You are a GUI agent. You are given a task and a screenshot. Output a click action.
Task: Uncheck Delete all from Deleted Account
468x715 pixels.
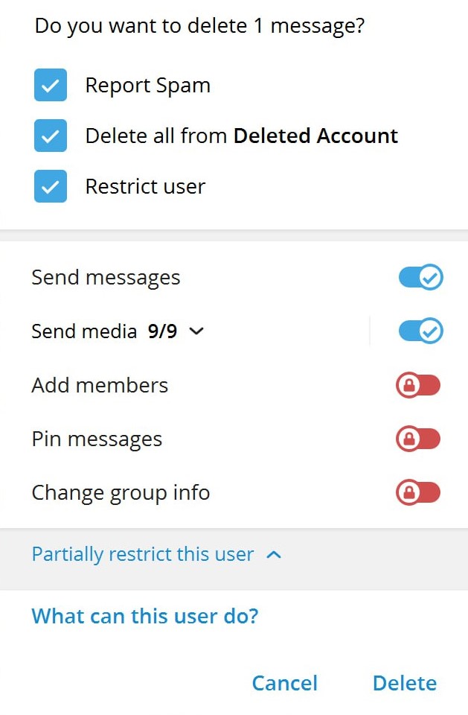pos(51,136)
